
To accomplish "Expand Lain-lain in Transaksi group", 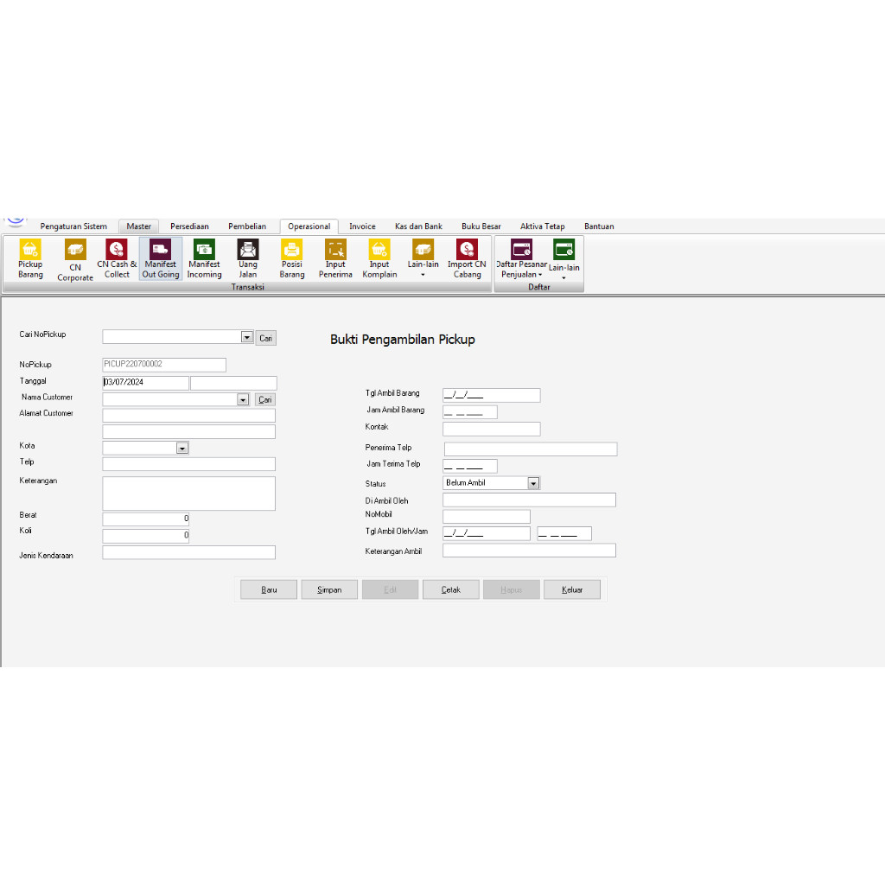I will (x=423, y=258).
